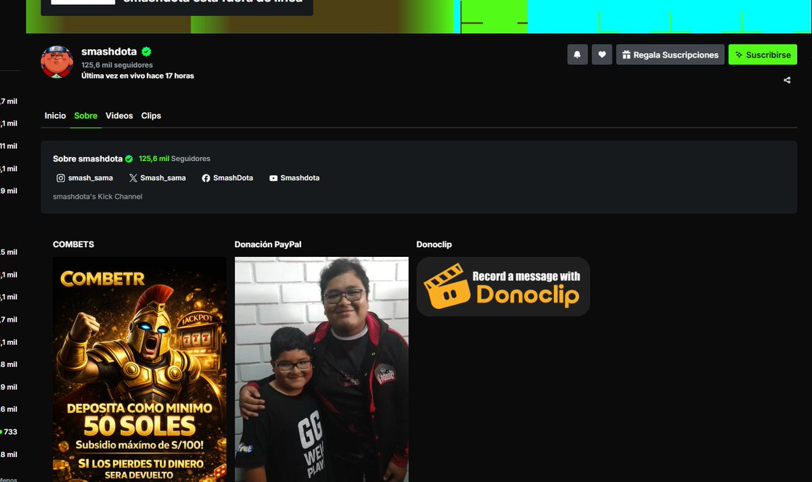This screenshot has width=812, height=482.
Task: Click the Facebook icon beside SmashDota
Action: [x=206, y=178]
